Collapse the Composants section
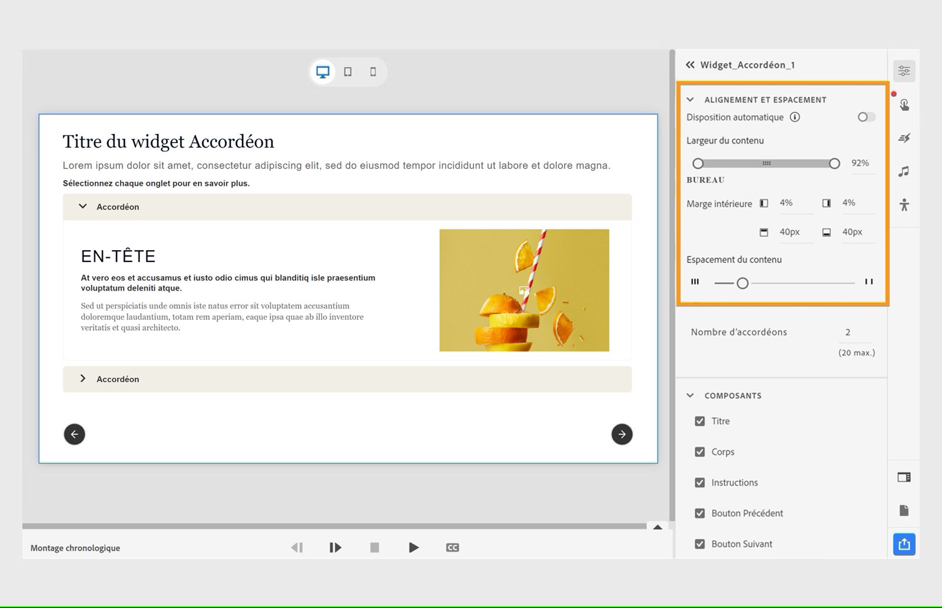Screen dimensions: 942x608 pos(690,396)
